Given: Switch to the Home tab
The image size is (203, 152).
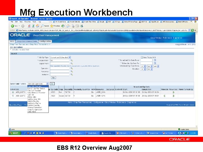Looking at the screenshot, I should 12,41.
